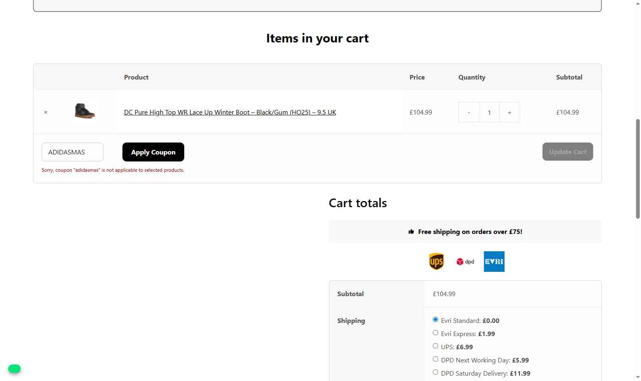Click the Quantity column header
The width and height of the screenshot is (641, 381).
coord(472,77)
